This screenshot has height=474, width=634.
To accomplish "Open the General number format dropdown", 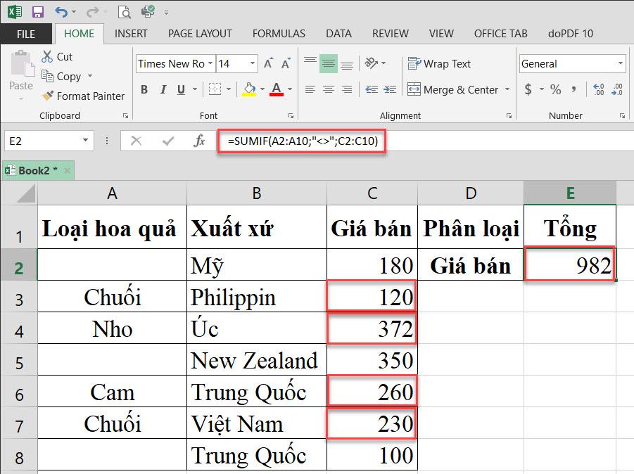I will 619,63.
